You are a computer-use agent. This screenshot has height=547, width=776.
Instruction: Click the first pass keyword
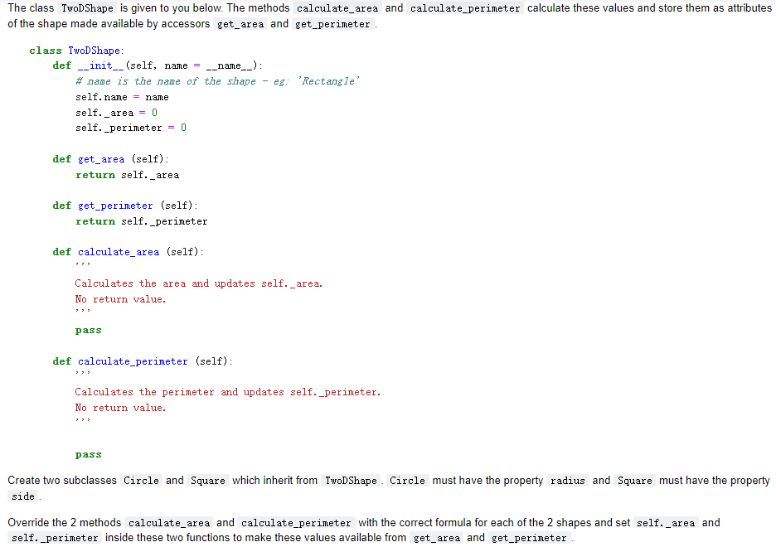(88, 329)
